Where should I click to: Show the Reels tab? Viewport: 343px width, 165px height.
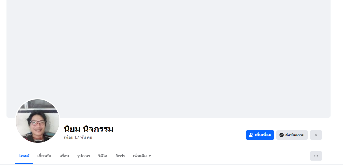[120, 156]
